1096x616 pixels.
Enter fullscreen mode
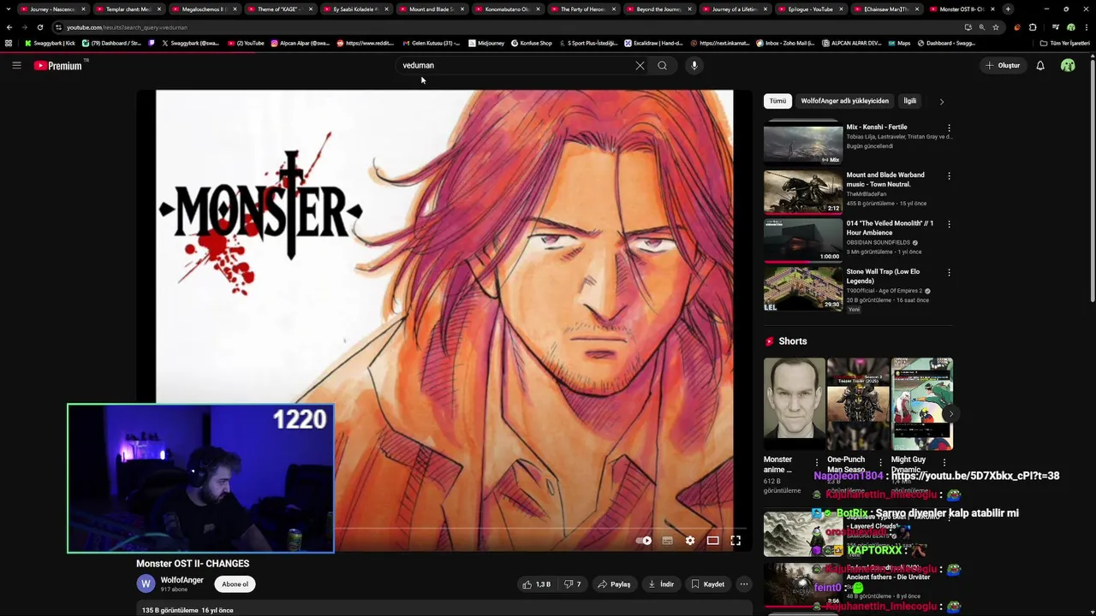click(x=736, y=541)
